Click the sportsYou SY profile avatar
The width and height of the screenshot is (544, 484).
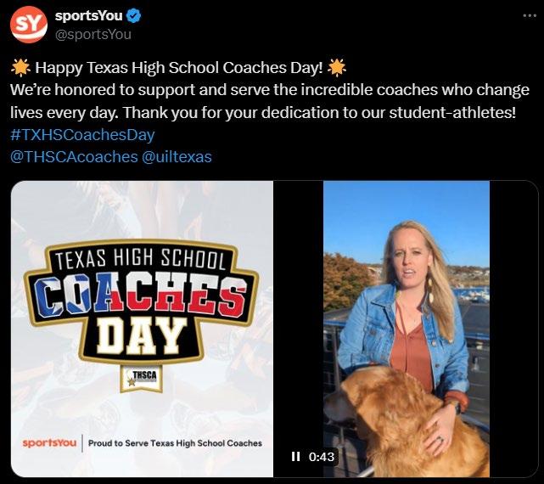[28, 25]
